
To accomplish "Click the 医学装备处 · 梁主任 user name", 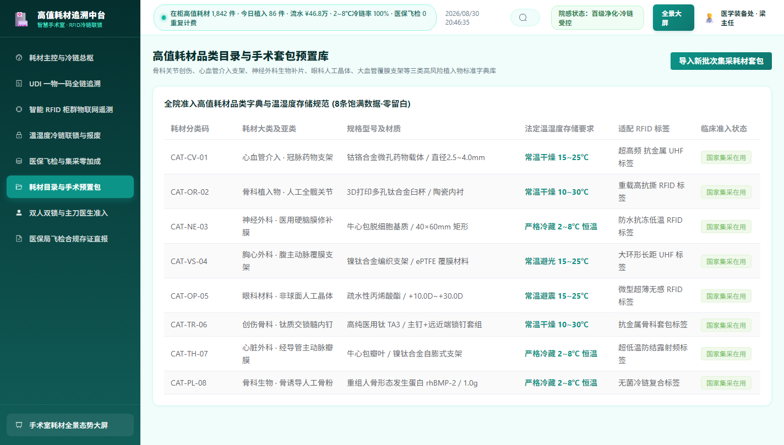I will coord(743,18).
